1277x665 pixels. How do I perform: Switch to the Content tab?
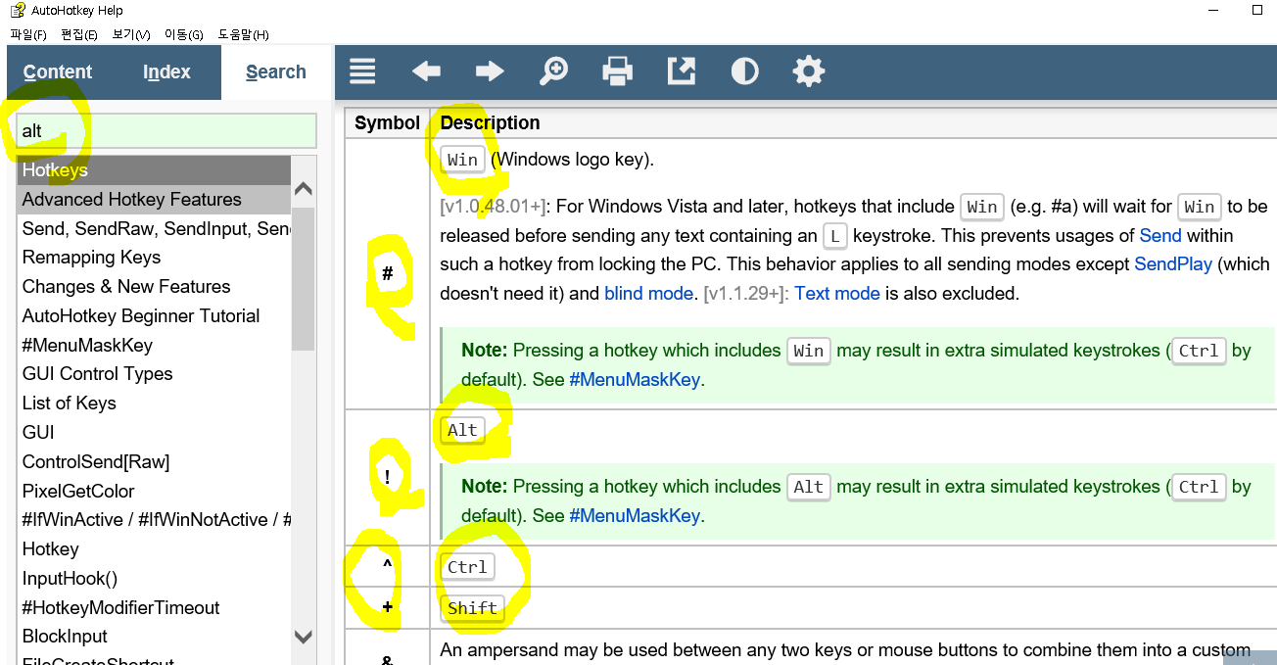58,72
